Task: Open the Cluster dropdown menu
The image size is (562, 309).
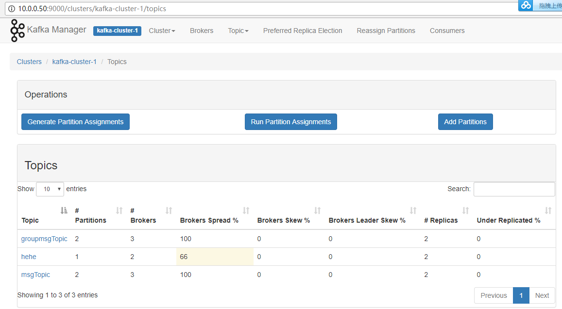Action: pyautogui.click(x=162, y=31)
